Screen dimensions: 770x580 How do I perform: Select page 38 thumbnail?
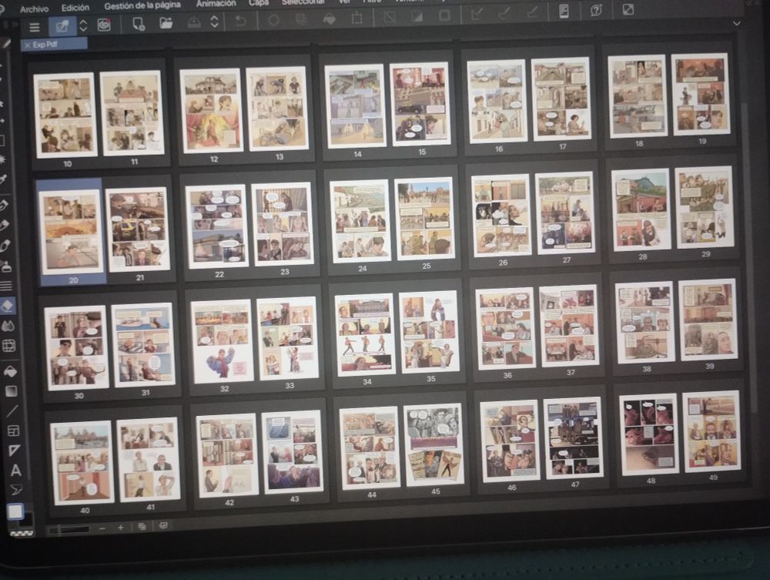pyautogui.click(x=645, y=322)
